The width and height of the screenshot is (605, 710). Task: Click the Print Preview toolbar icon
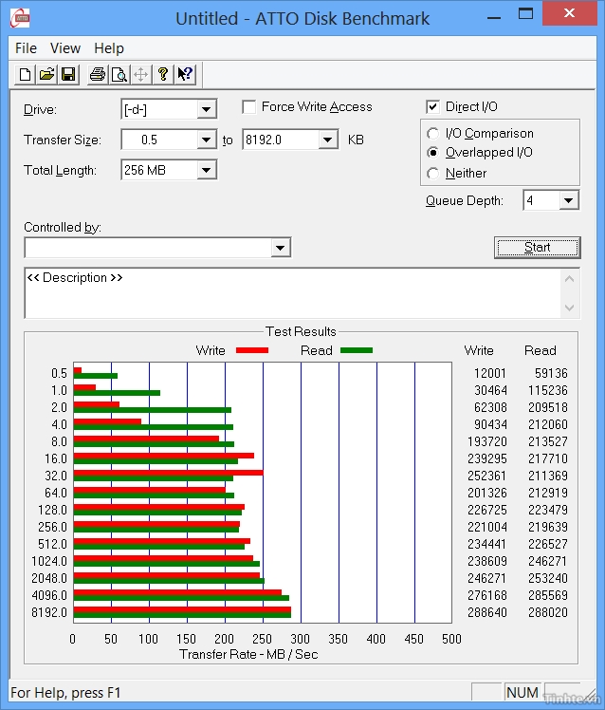[119, 74]
